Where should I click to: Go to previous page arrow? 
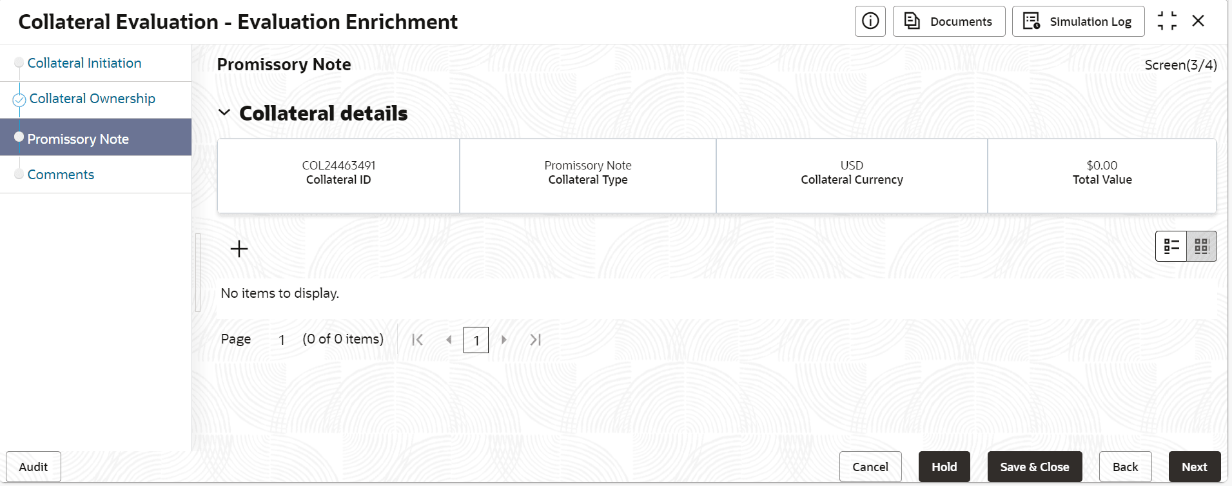[x=449, y=340]
